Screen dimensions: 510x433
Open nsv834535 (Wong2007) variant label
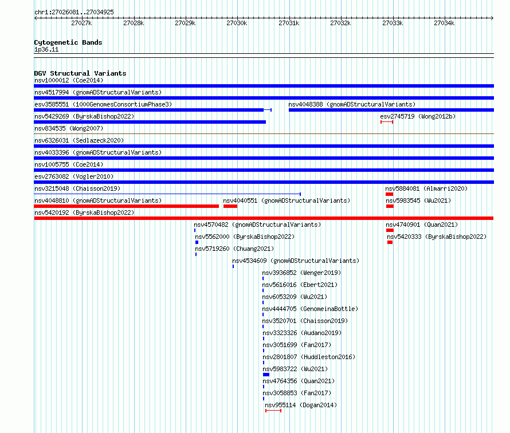click(69, 128)
